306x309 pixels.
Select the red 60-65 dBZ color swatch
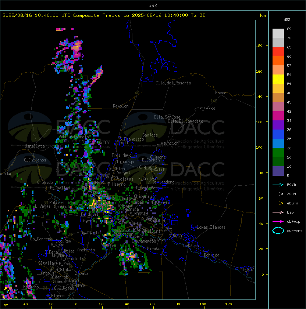coord(278,52)
